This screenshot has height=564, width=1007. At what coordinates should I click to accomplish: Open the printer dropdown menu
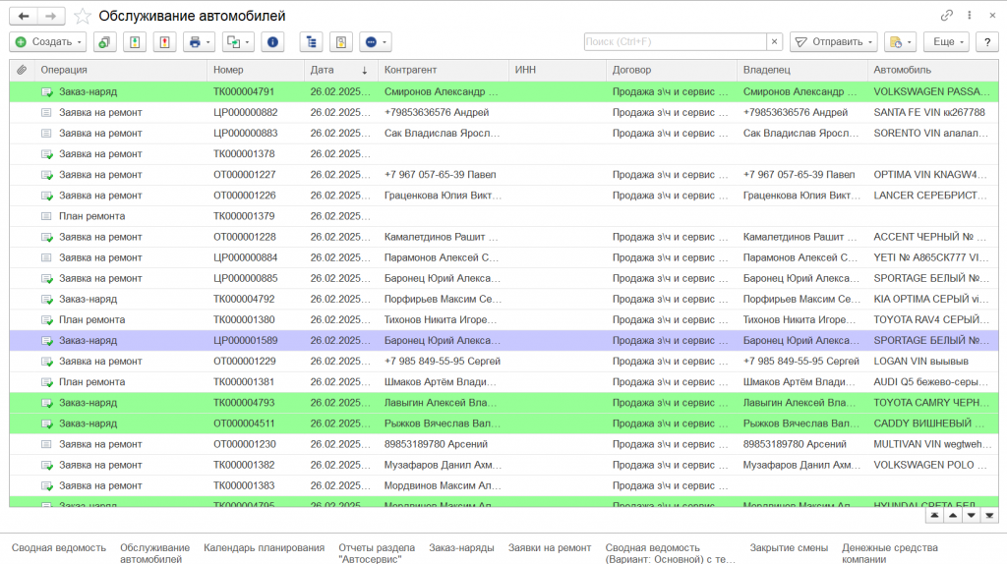coord(199,42)
